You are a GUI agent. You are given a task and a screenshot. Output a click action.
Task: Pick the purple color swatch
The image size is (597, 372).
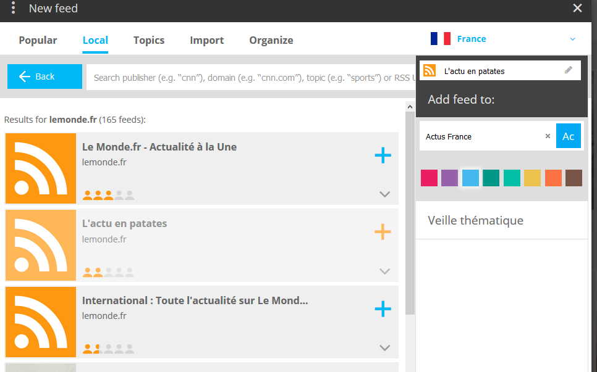450,178
